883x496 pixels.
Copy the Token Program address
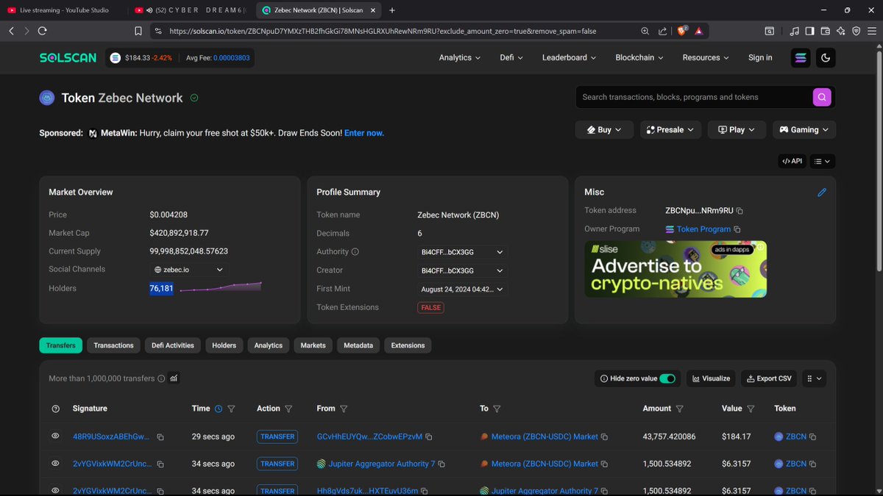click(x=737, y=229)
